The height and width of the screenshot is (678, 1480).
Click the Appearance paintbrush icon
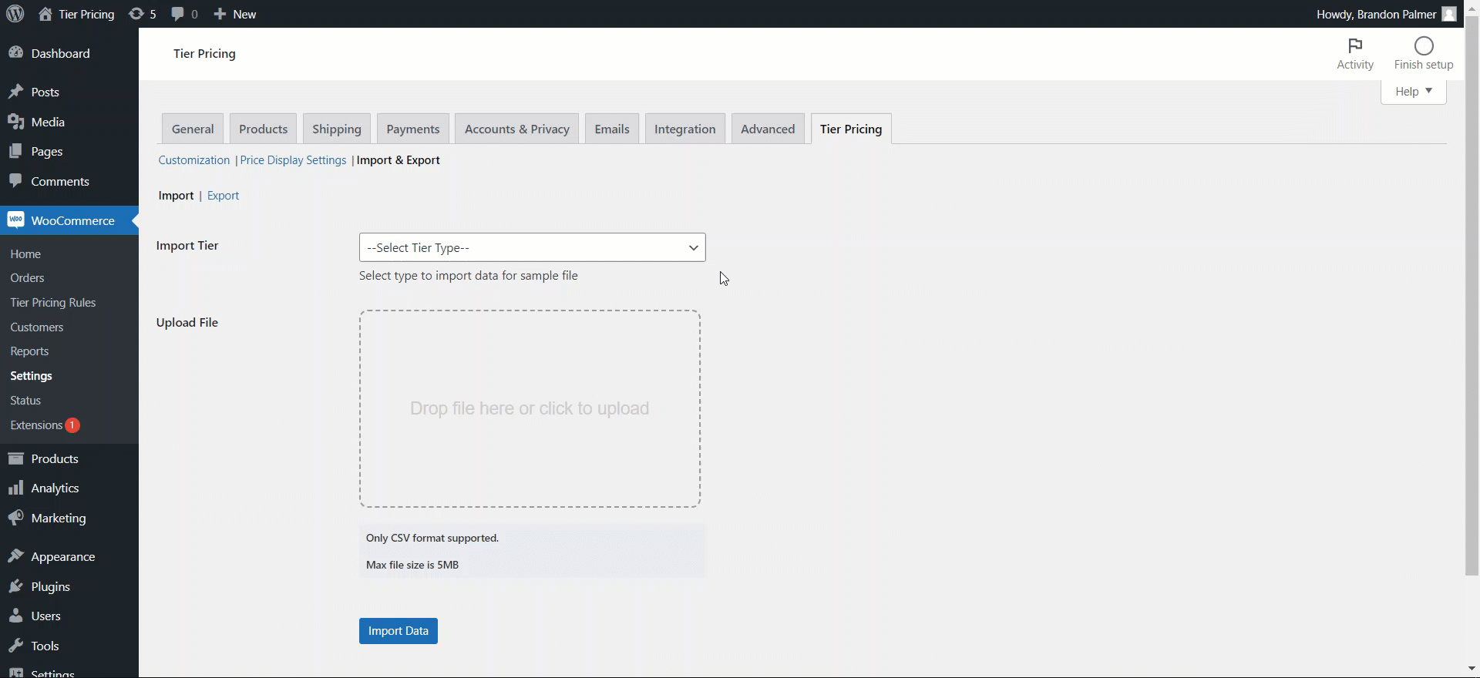15,556
